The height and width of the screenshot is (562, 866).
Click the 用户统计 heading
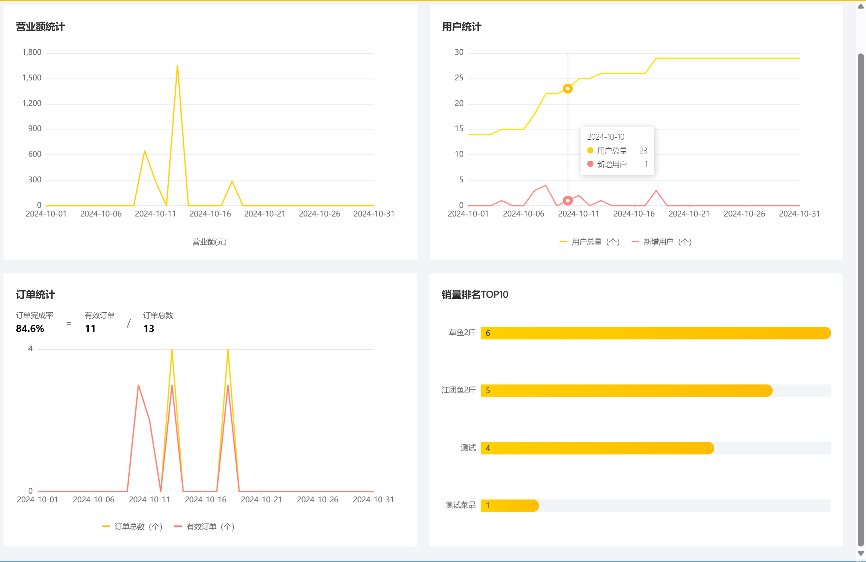click(x=461, y=27)
